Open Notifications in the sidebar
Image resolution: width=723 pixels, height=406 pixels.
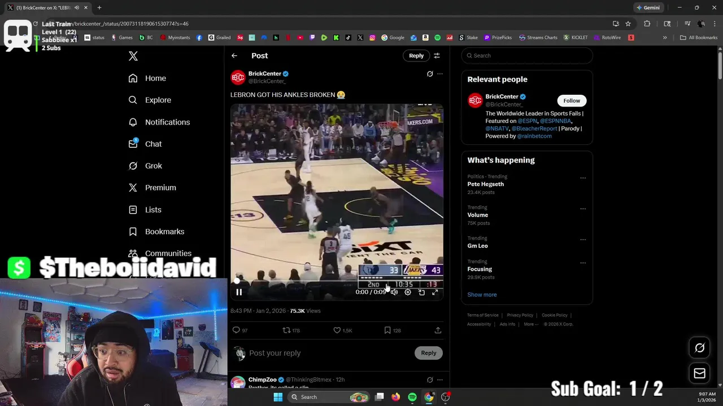click(x=159, y=122)
